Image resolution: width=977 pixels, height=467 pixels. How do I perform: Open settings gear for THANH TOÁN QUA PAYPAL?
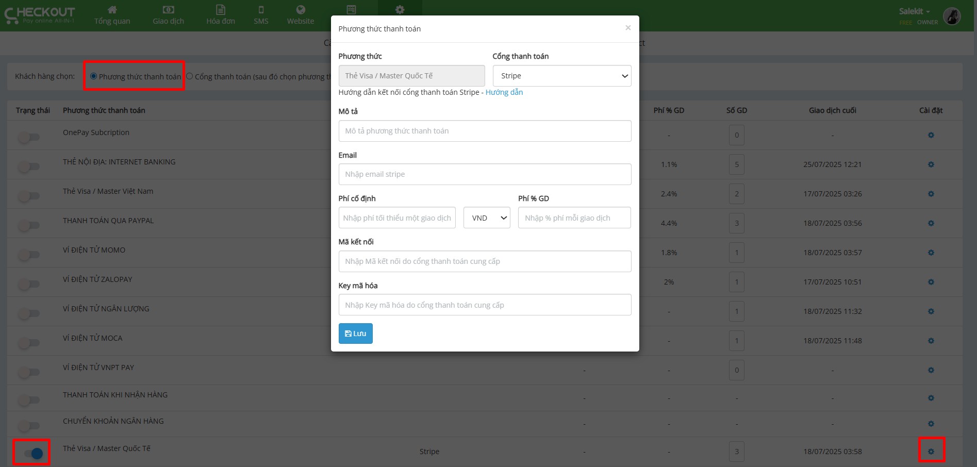(x=931, y=223)
